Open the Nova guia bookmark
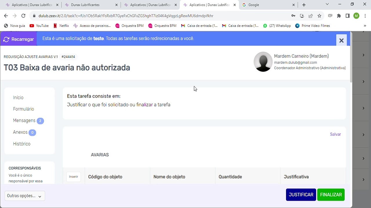The height and width of the screenshot is (208, 371). [x=14, y=26]
